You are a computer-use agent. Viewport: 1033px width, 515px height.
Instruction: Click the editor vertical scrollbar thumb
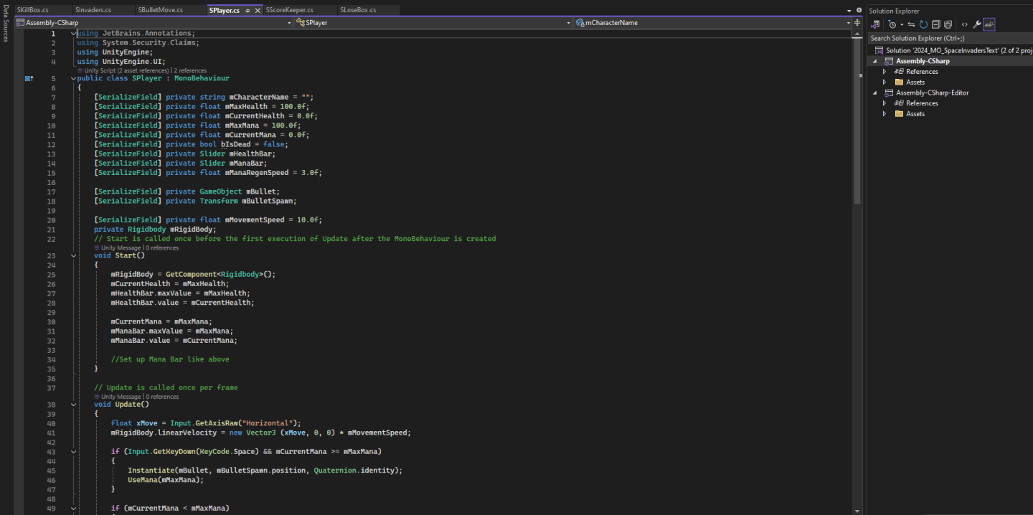point(857,122)
